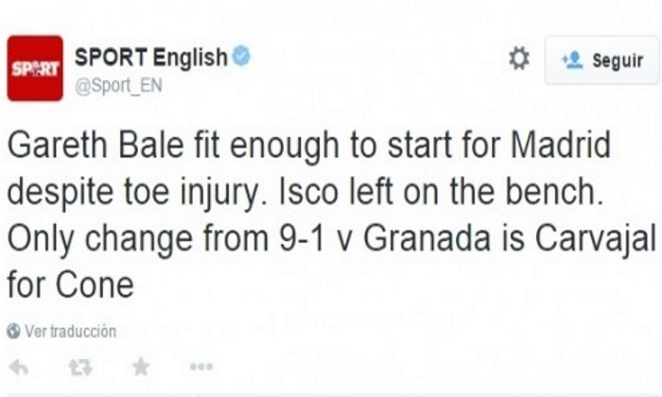Click the add-person icon inside Seguir

(570, 60)
